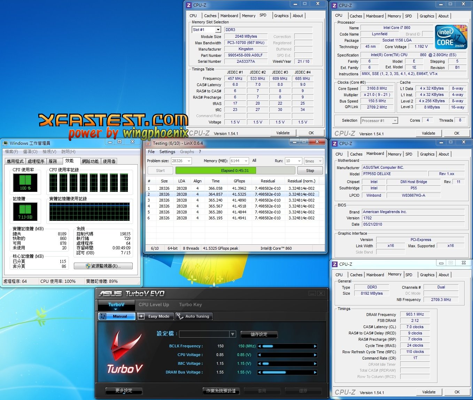Open the ? help menu in LinX

pyautogui.click(x=200, y=152)
